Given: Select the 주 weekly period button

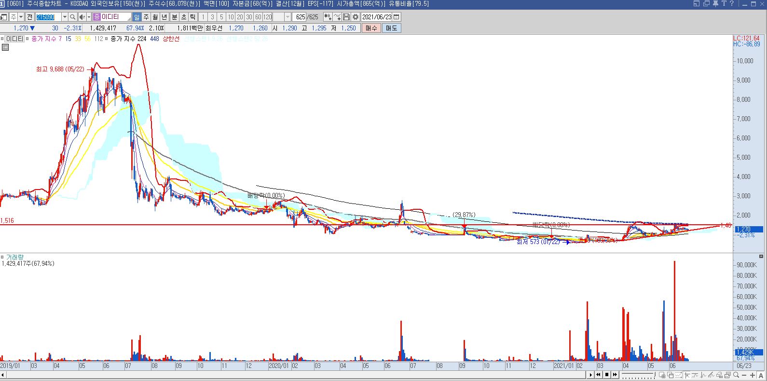Looking at the screenshot, I should [x=146, y=17].
